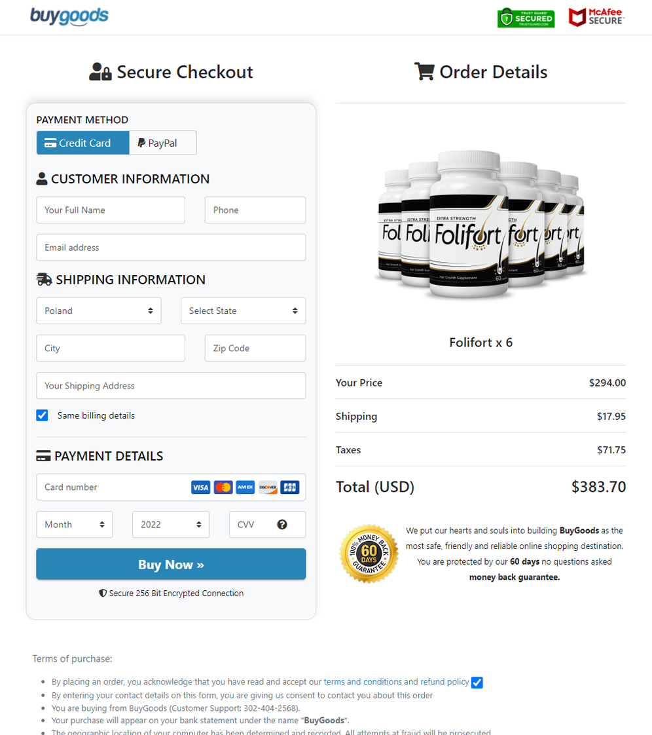Open the expiry Month dropdown
The width and height of the screenshot is (652, 735).
coord(75,525)
